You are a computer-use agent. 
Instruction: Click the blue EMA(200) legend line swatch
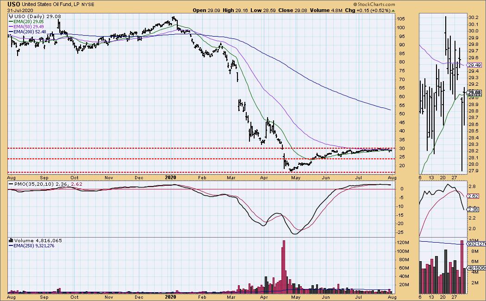pos(11,31)
